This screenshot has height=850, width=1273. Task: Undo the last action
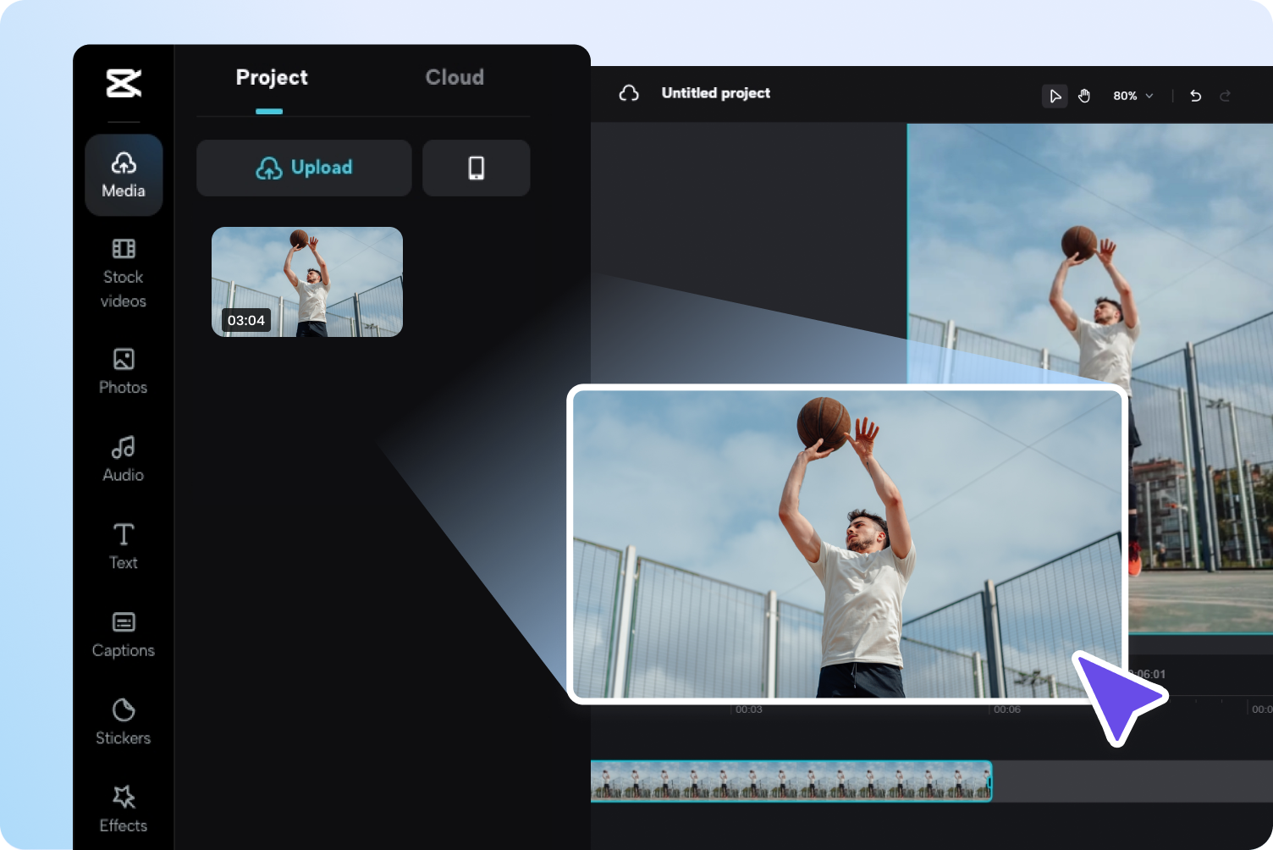coord(1195,96)
